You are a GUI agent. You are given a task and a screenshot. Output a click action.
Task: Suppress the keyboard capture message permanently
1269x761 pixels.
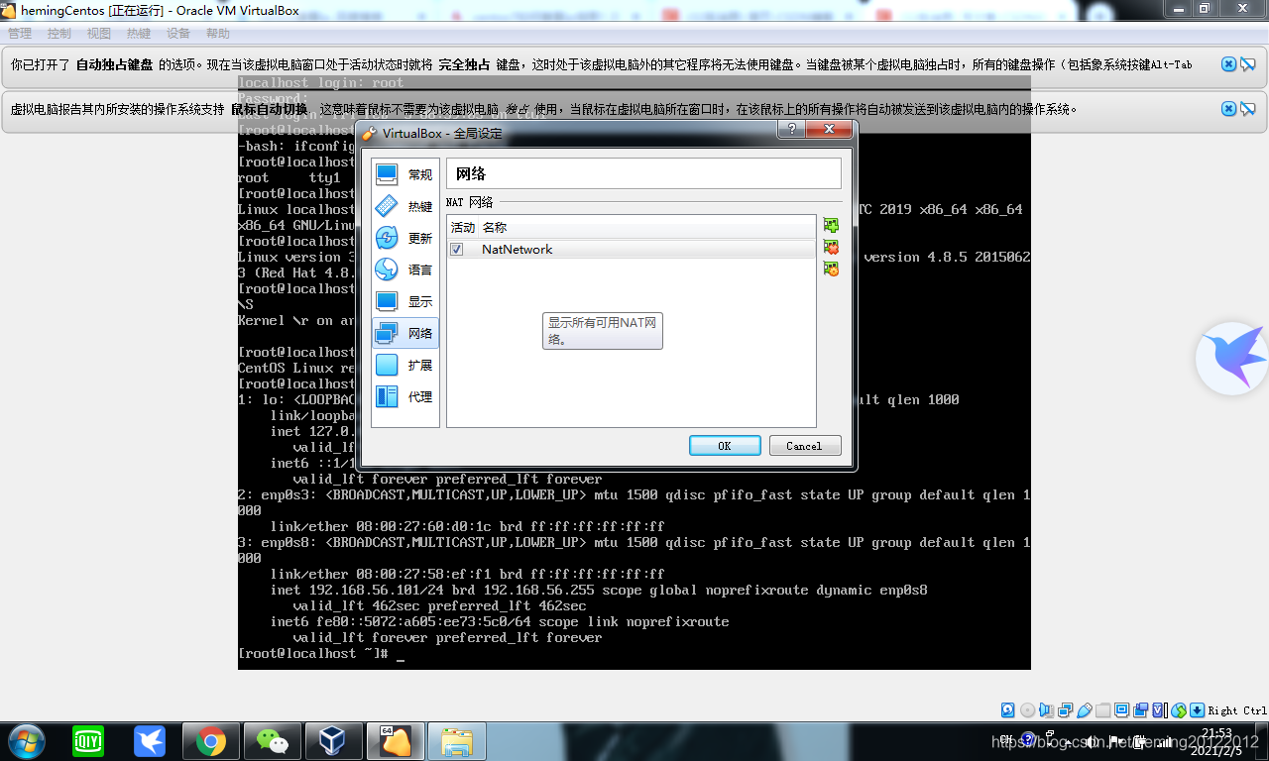click(1248, 64)
